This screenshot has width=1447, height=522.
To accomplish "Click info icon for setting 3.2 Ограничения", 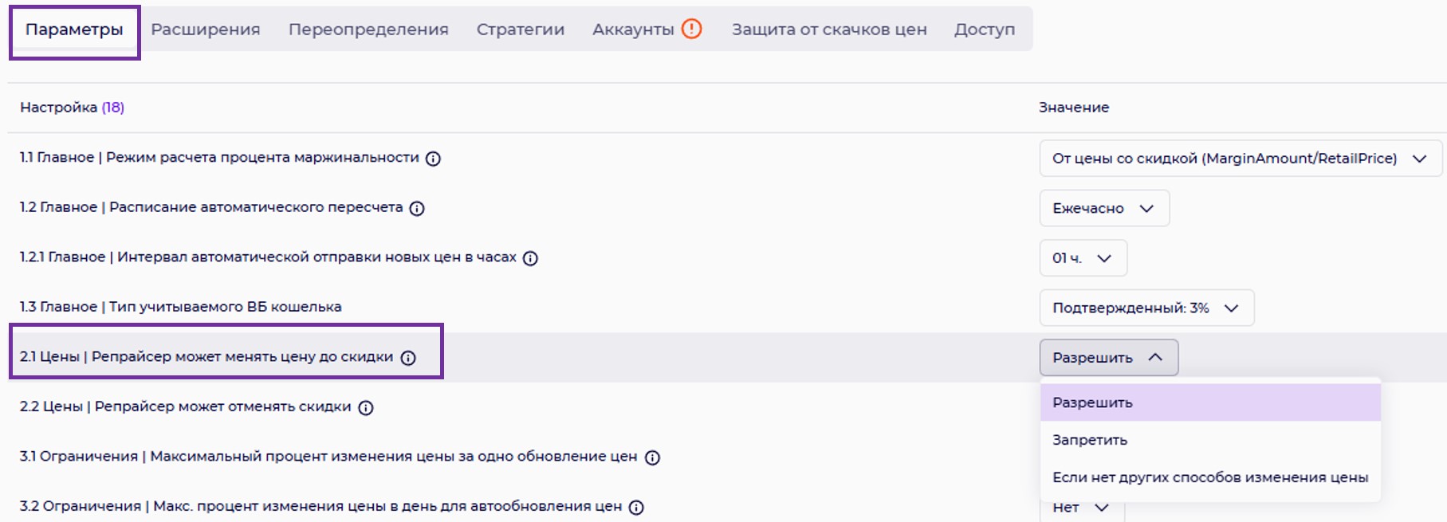I will pyautogui.click(x=636, y=508).
